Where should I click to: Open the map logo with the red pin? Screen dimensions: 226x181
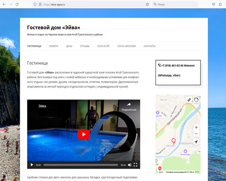pos(160,169)
